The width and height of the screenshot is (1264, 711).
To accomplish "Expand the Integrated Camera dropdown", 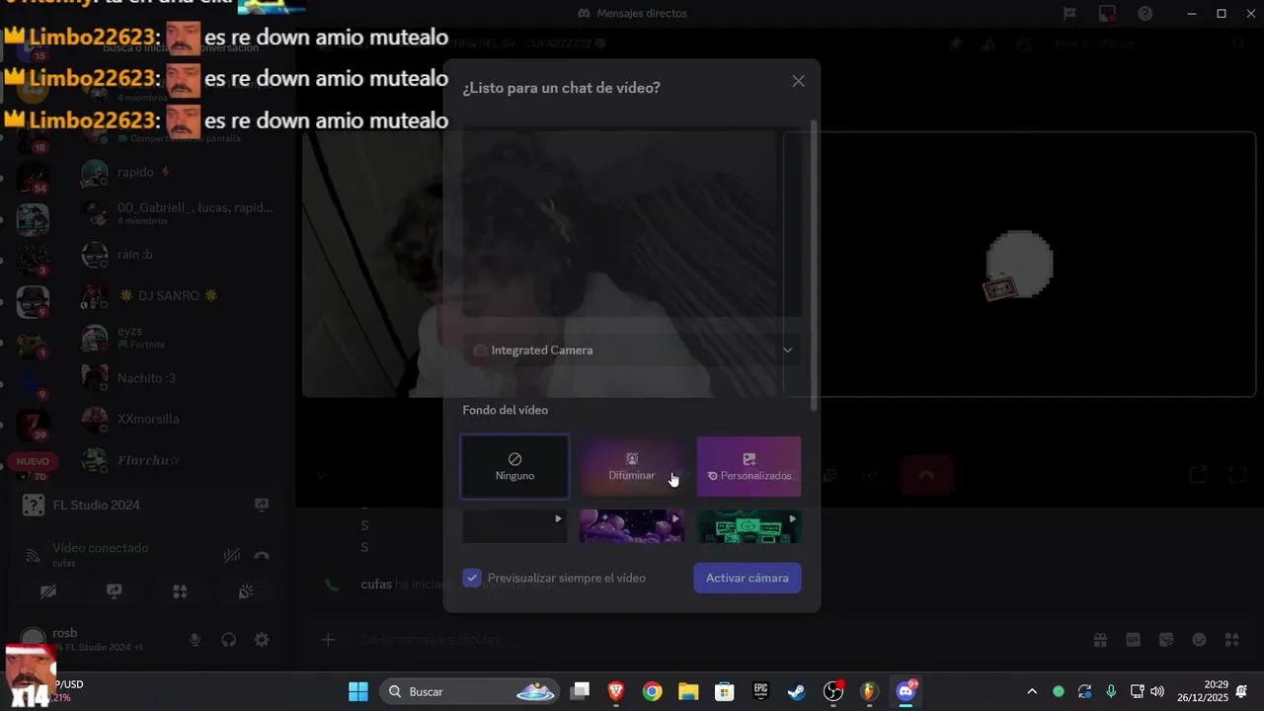I will tap(632, 350).
